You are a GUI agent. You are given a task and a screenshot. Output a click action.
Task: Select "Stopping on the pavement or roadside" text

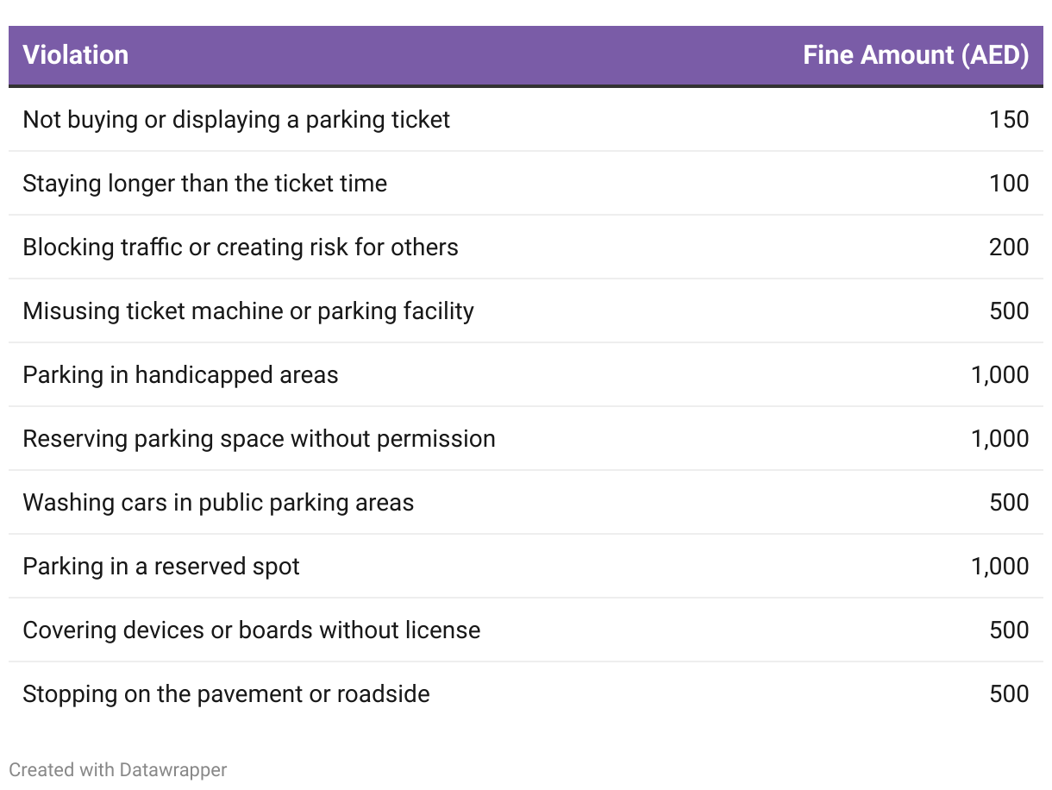226,693
